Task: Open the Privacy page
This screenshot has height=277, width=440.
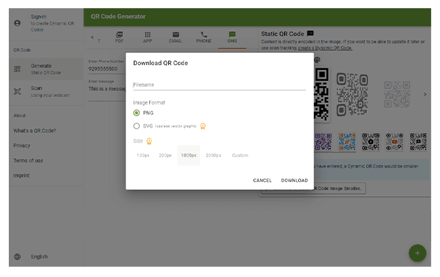Action: pos(22,145)
